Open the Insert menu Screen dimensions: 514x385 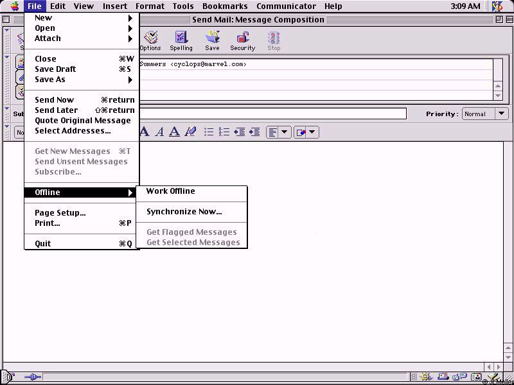tap(115, 6)
